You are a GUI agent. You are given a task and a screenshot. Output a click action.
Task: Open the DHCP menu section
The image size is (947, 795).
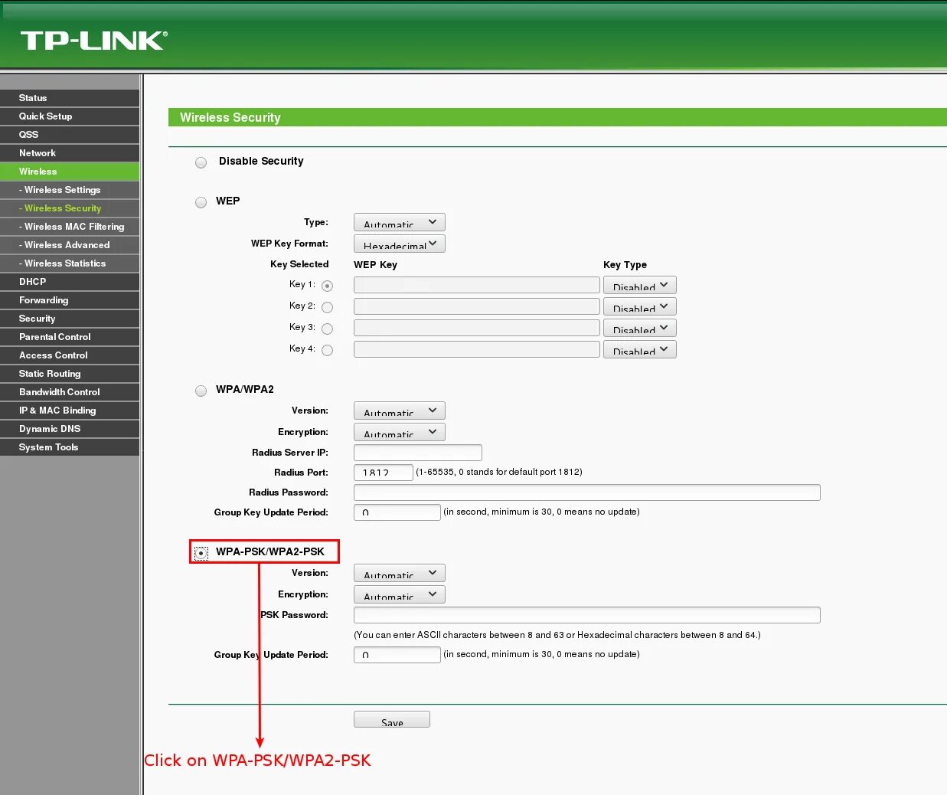pyautogui.click(x=70, y=282)
